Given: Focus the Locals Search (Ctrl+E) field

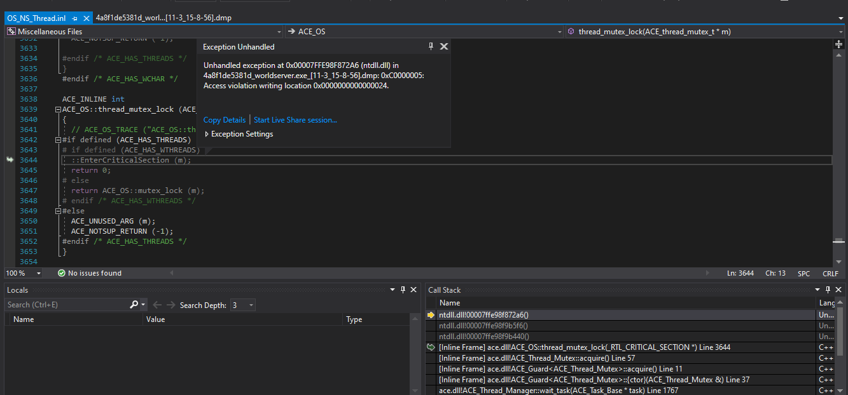Looking at the screenshot, I should (x=67, y=305).
